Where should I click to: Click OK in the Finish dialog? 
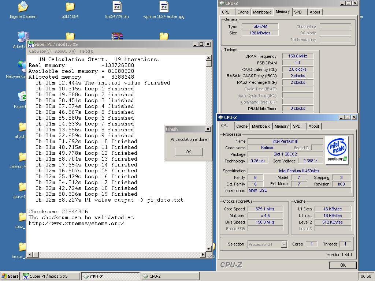tap(189, 152)
